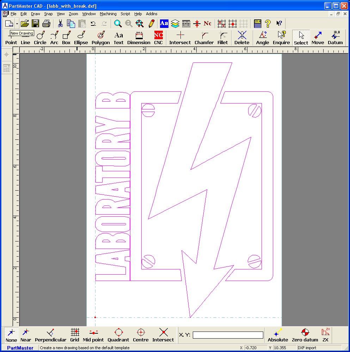Toggle the grid with red dot icon
The image size is (350, 352).
pyautogui.click(x=233, y=23)
